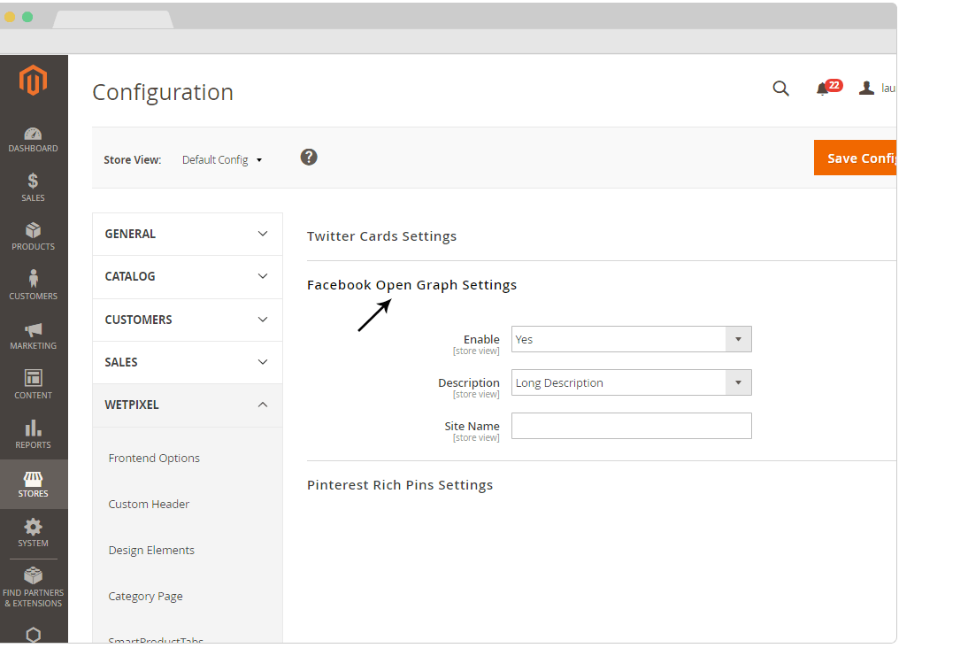Open the Description Long Description dropdown
This screenshot has width=968, height=648.
631,382
